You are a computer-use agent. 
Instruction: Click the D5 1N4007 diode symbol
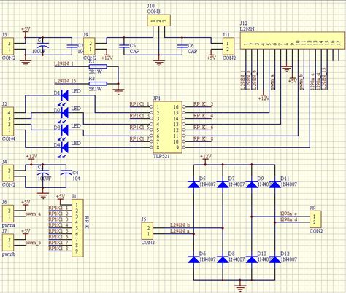tap(193, 184)
